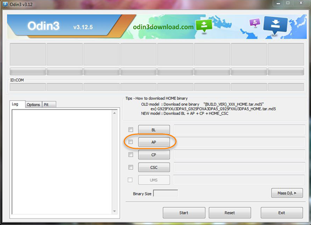
Task: Click inside the Binary Size field
Action: [x=166, y=193]
